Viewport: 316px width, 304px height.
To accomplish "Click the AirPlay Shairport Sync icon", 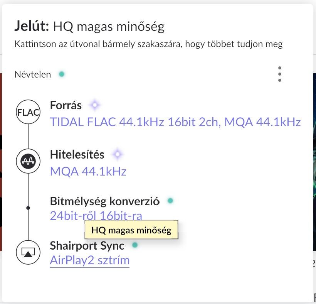I will click(x=28, y=253).
